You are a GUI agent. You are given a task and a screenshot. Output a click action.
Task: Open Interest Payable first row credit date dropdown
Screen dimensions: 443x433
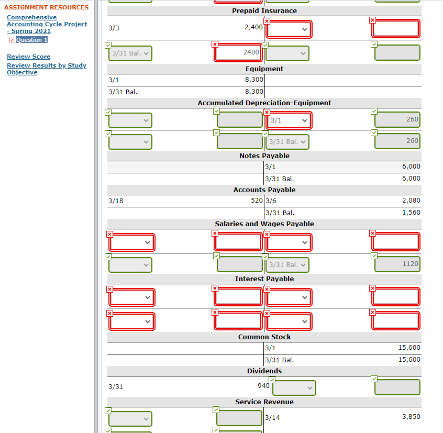289,297
